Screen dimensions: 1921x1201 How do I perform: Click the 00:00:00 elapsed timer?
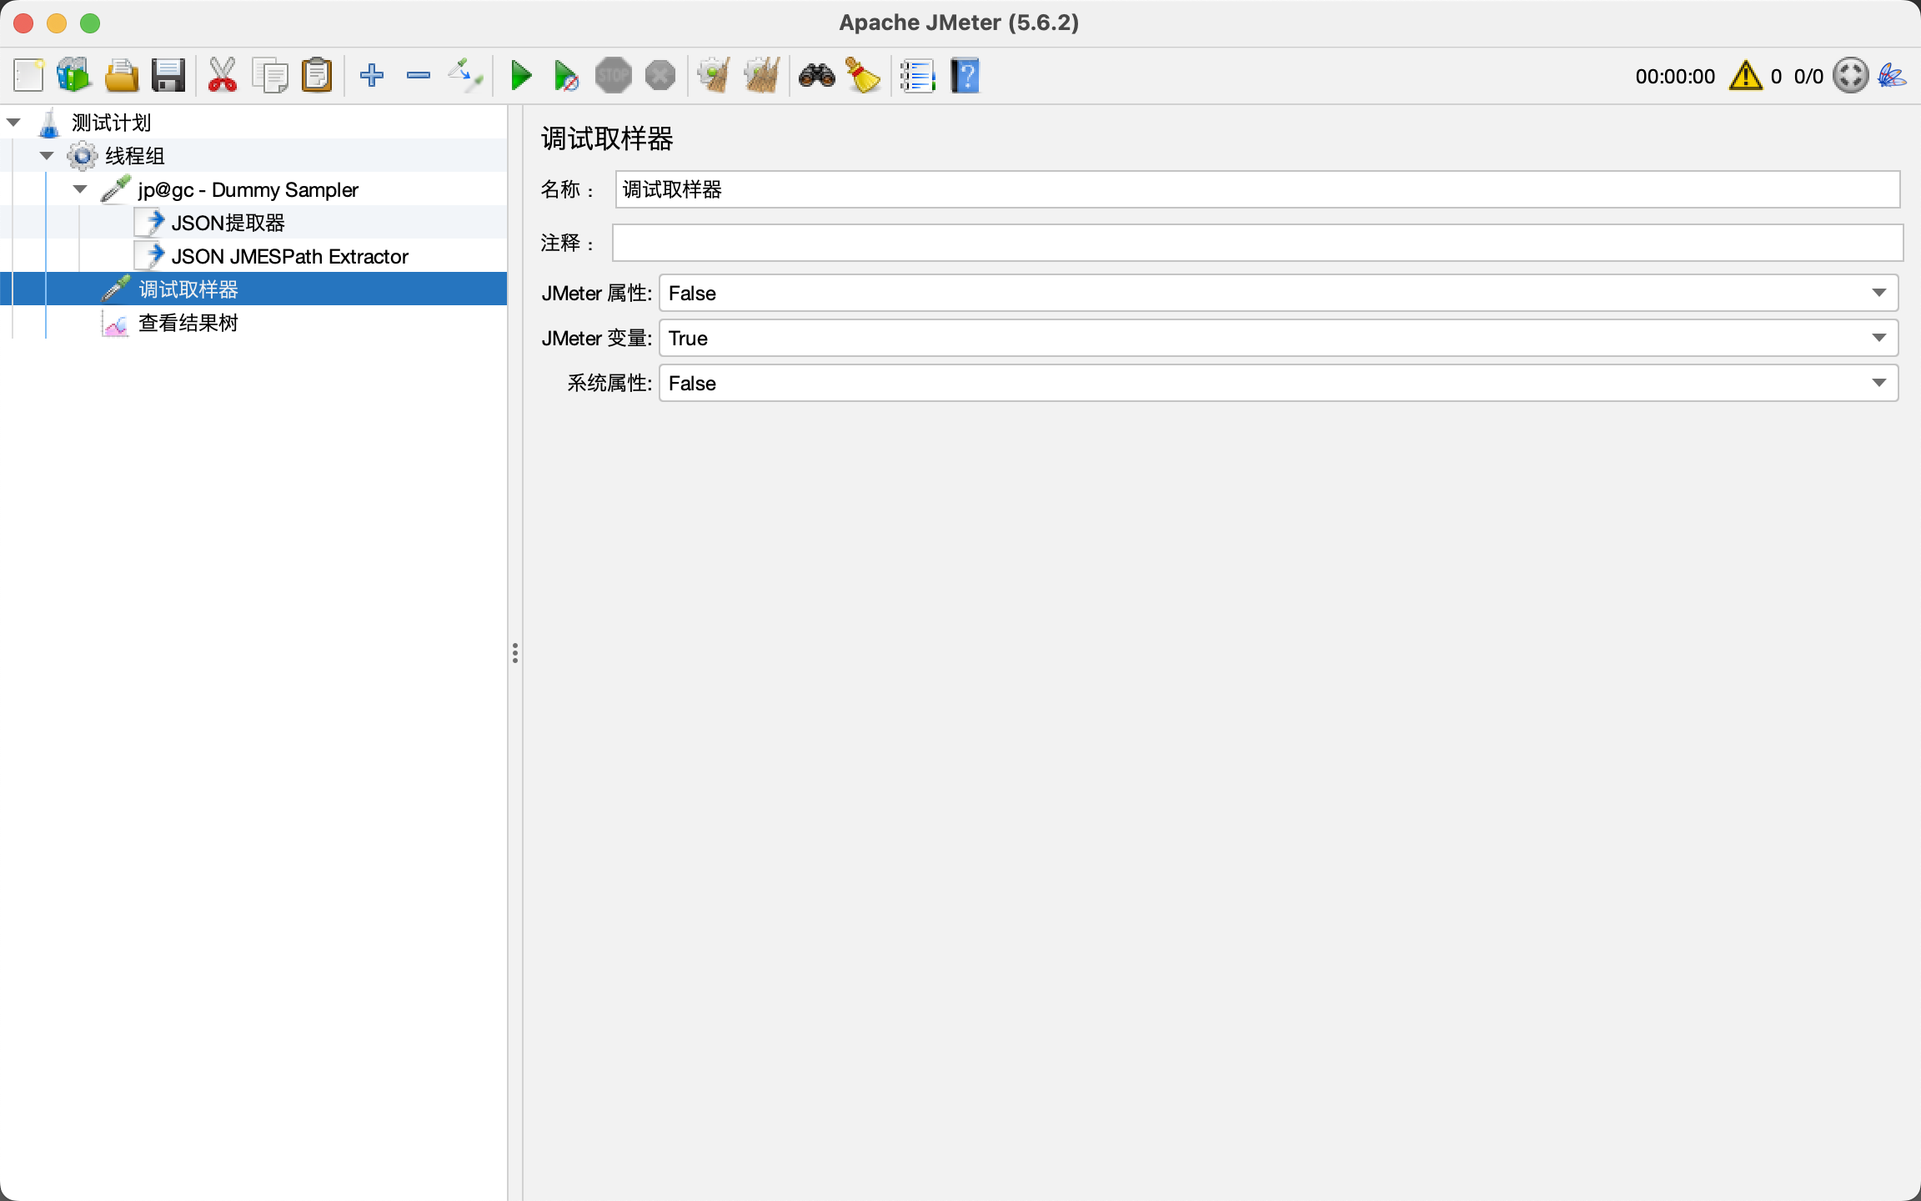1675,76
